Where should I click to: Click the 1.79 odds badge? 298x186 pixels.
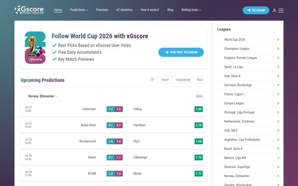coord(199,125)
